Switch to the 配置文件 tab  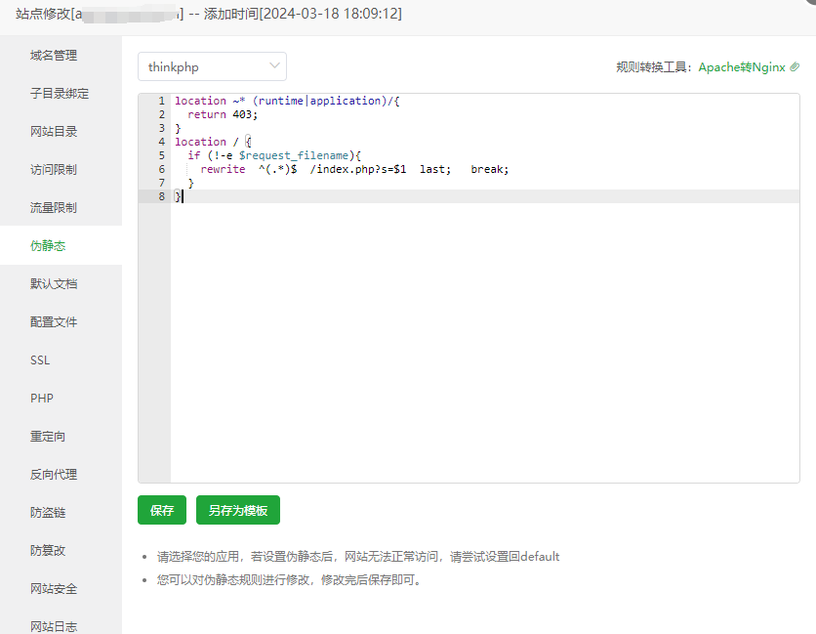click(x=54, y=322)
